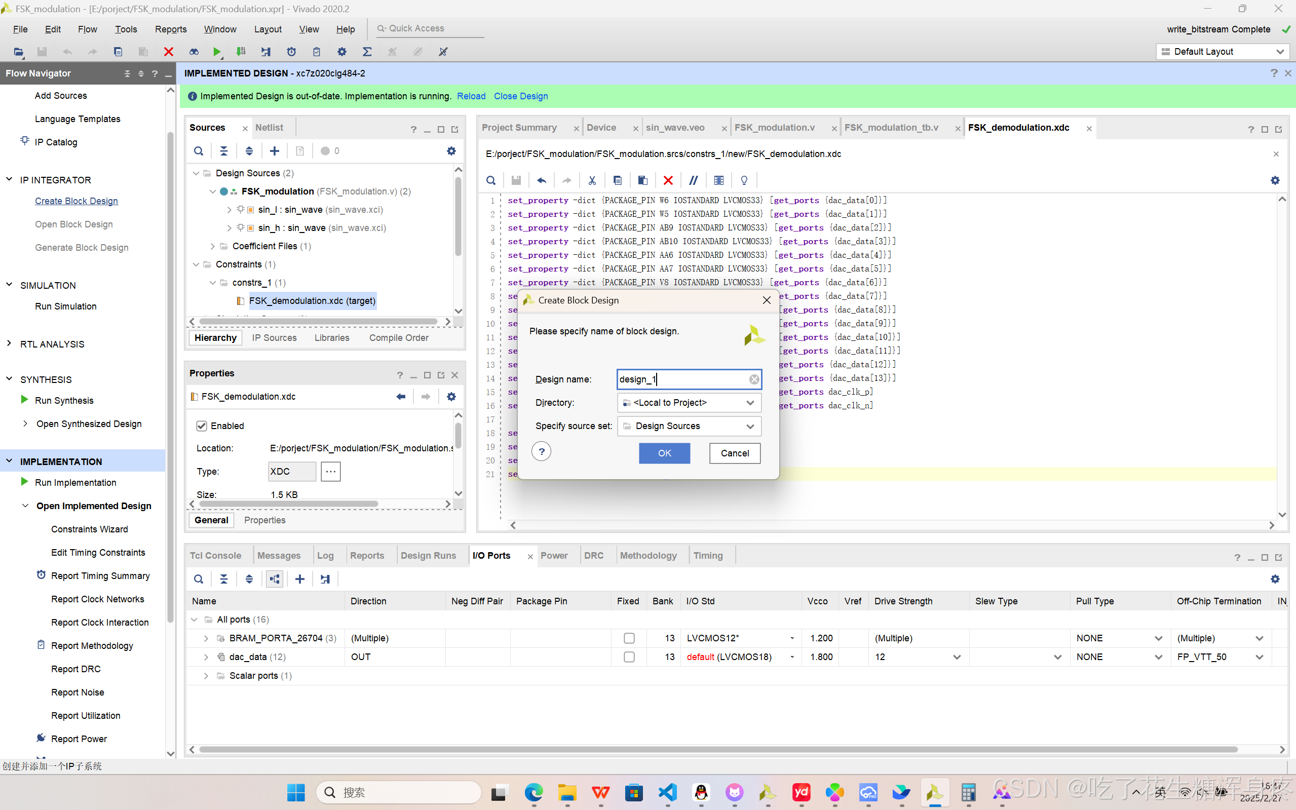Switch to the Netlist tab
The height and width of the screenshot is (810, 1296).
[269, 128]
